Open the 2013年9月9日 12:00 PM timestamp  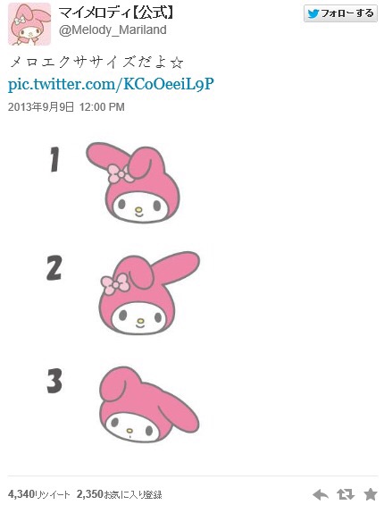pos(66,107)
